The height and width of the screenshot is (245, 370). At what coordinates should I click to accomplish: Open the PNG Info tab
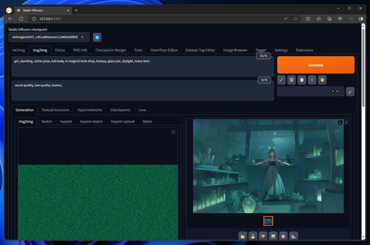click(80, 50)
